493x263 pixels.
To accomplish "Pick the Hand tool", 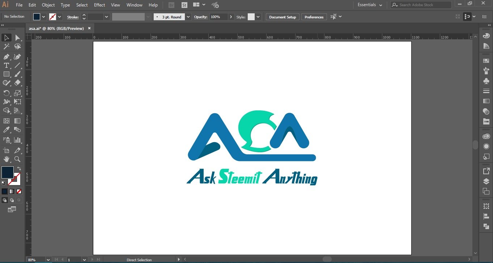I will point(6,159).
